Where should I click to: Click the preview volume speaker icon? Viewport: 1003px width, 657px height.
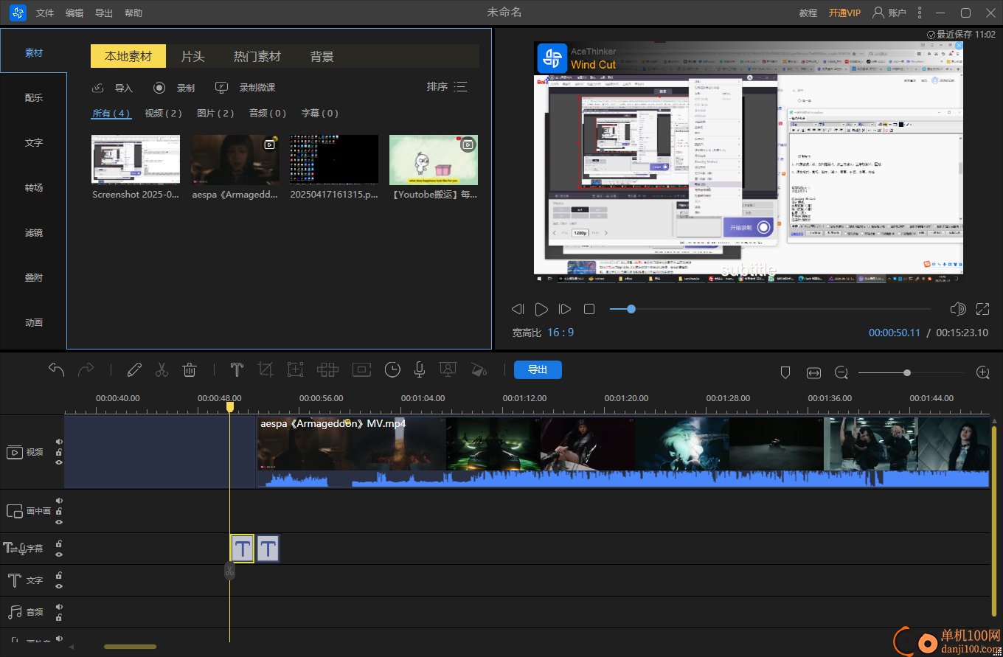tap(958, 309)
